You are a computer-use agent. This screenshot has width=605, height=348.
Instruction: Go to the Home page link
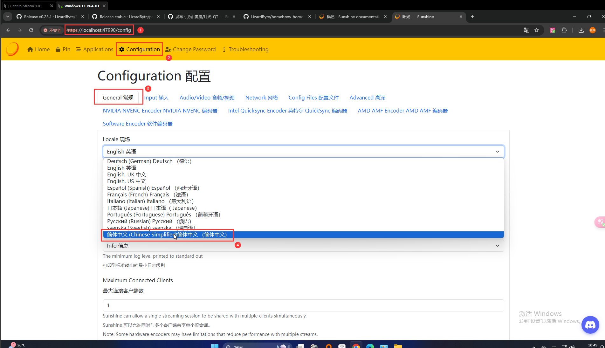pos(38,49)
